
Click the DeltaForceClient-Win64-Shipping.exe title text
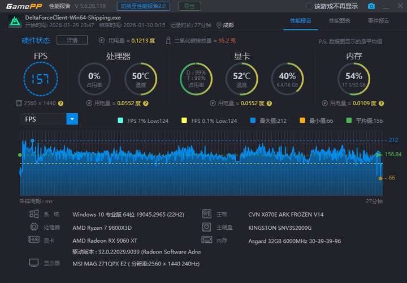(x=73, y=18)
